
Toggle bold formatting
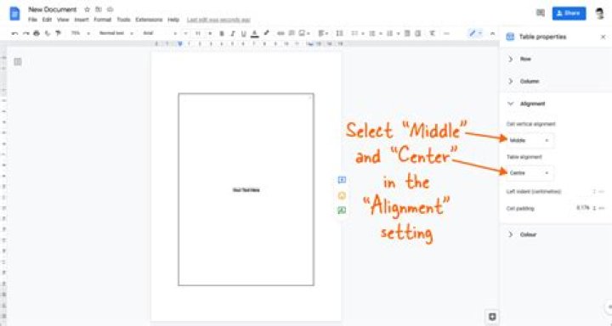click(222, 34)
